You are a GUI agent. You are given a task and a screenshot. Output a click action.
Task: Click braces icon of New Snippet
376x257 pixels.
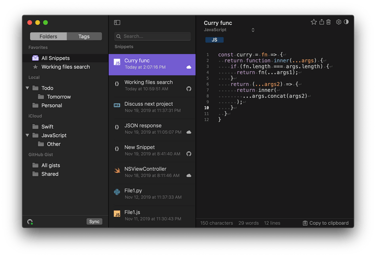click(117, 149)
